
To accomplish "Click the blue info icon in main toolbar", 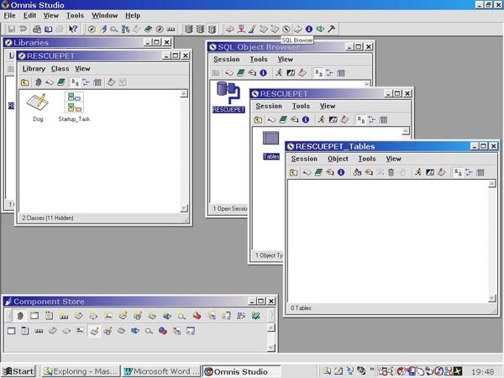I will [309, 29].
